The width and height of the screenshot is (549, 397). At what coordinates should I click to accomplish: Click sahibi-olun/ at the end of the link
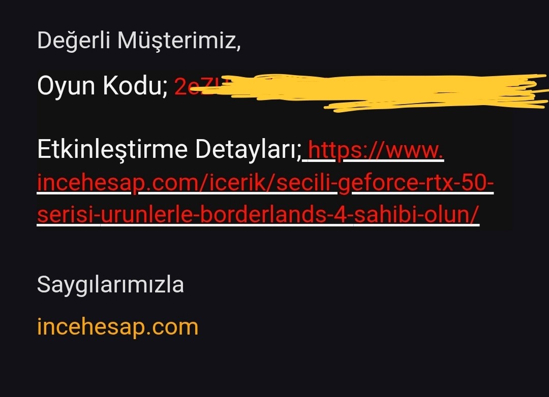coord(416,214)
